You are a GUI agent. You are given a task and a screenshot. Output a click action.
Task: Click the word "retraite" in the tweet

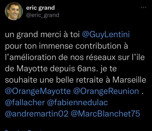coord(90,80)
